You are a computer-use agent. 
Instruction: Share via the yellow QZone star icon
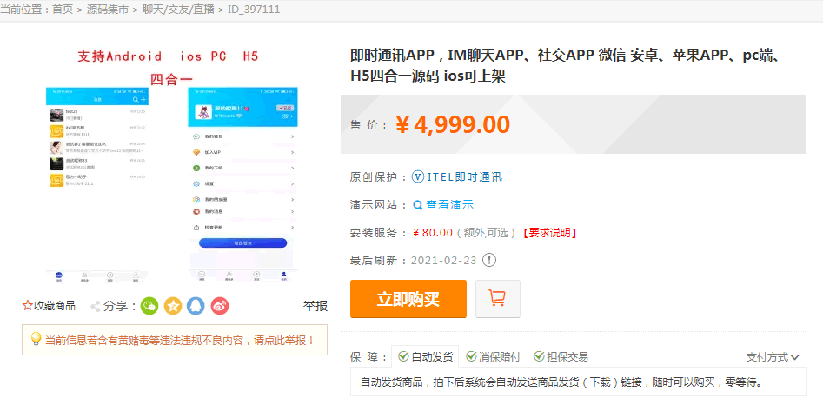(x=173, y=306)
